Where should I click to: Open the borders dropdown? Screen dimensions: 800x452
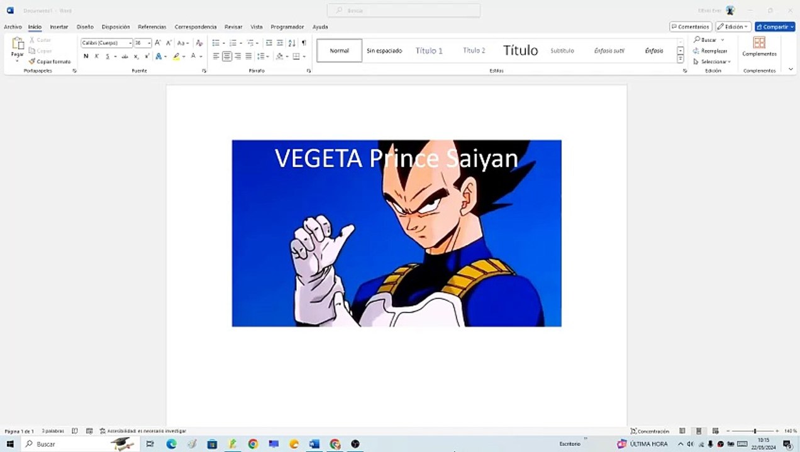pyautogui.click(x=304, y=56)
